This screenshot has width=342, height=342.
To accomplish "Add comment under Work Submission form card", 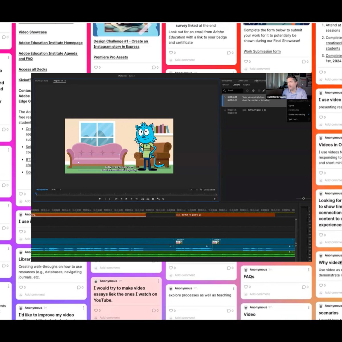I will click(260, 69).
